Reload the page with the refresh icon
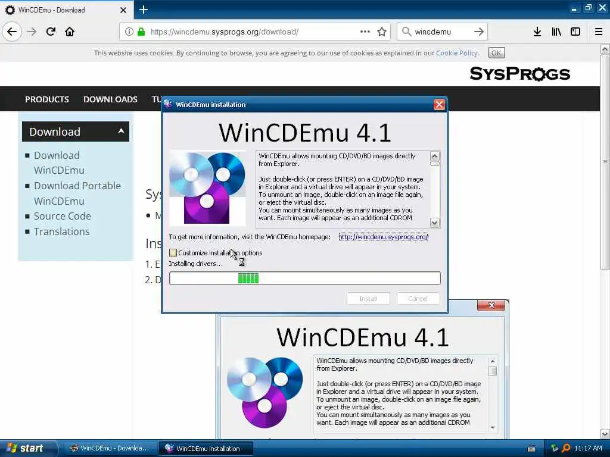The height and width of the screenshot is (457, 610). tap(51, 32)
